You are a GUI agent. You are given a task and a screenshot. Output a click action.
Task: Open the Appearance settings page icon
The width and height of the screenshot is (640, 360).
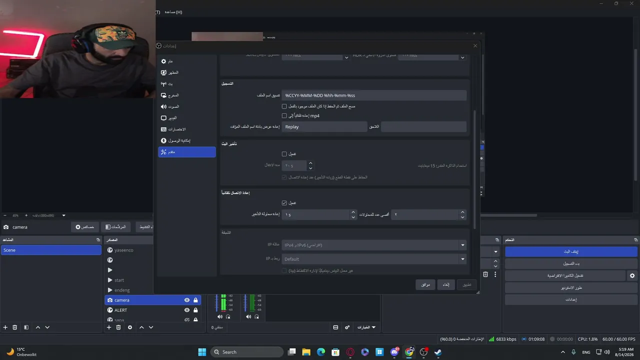tap(163, 72)
